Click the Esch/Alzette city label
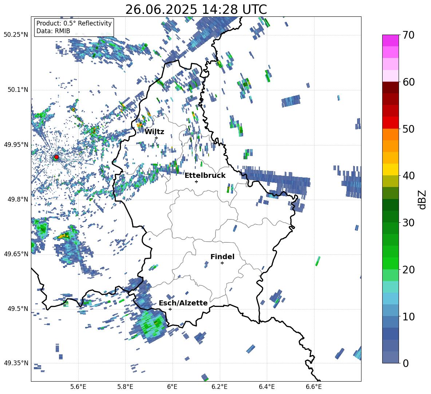 click(x=183, y=303)
